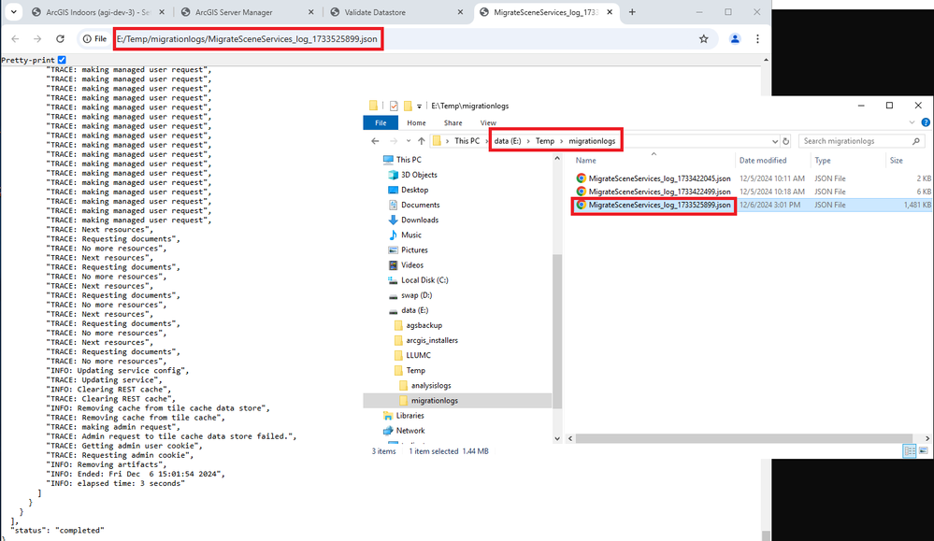Go up one folder level in Explorer
The height and width of the screenshot is (541, 934).
pyautogui.click(x=421, y=141)
